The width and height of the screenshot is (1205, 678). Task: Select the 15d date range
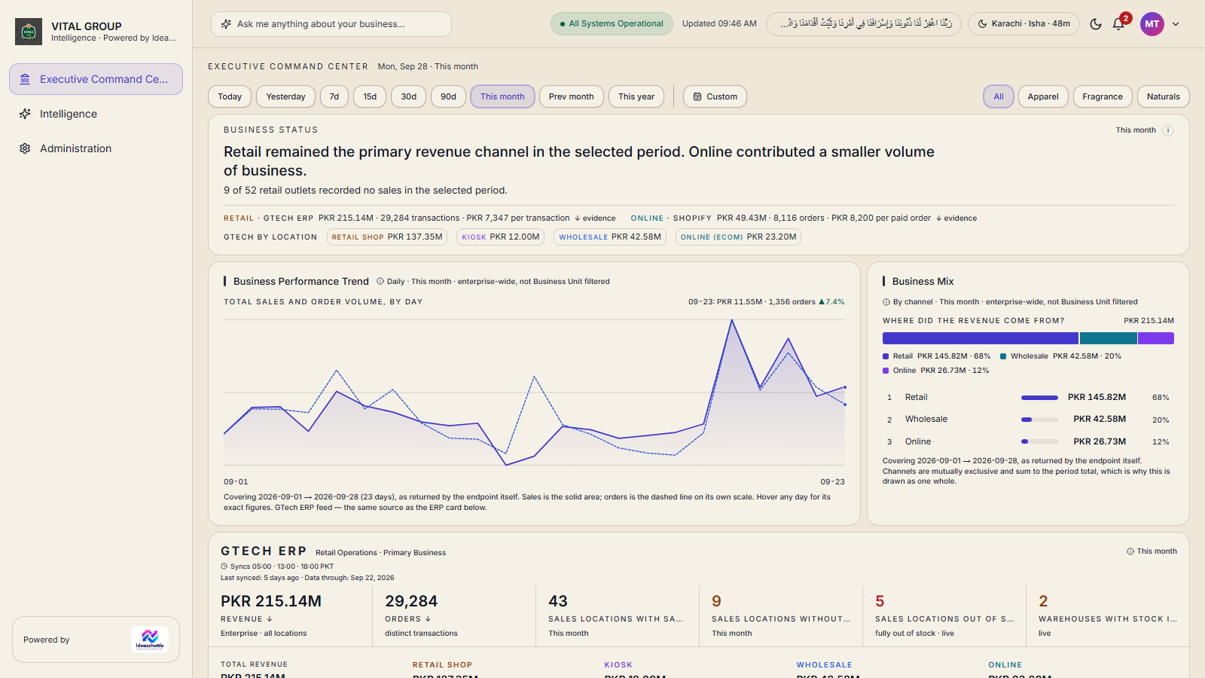pos(370,96)
